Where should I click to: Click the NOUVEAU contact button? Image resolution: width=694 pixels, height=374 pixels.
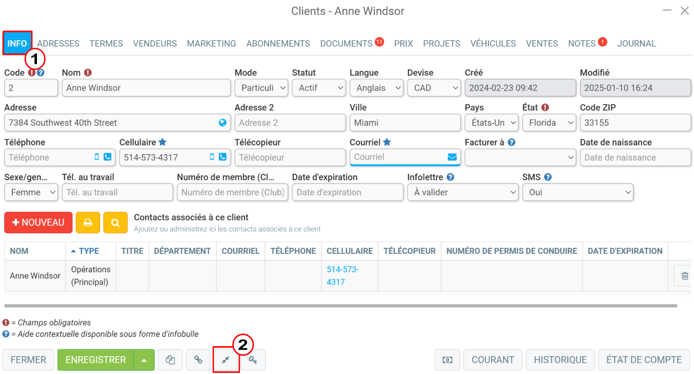click(x=39, y=223)
